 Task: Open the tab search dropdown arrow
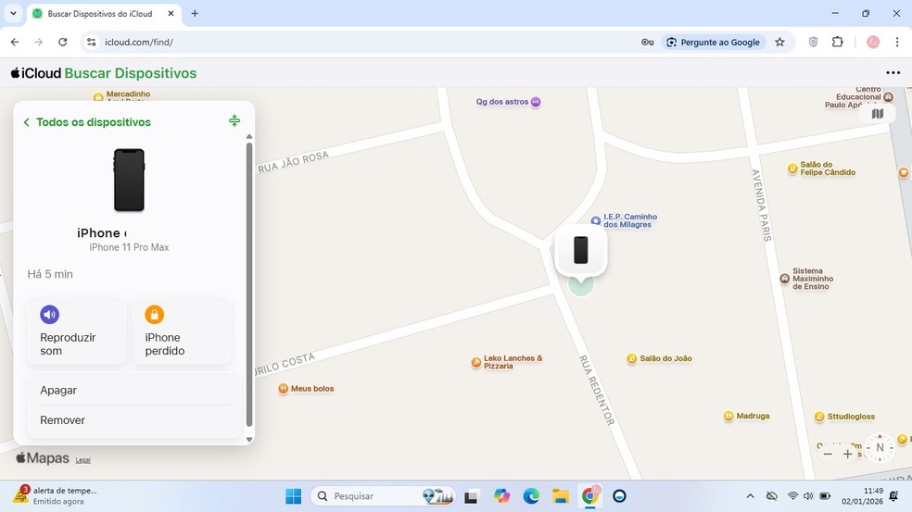coord(13,13)
